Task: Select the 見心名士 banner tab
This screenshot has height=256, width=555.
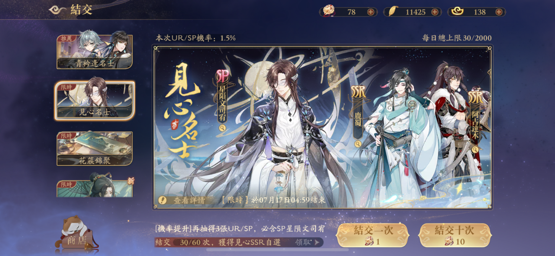Action: 95,100
